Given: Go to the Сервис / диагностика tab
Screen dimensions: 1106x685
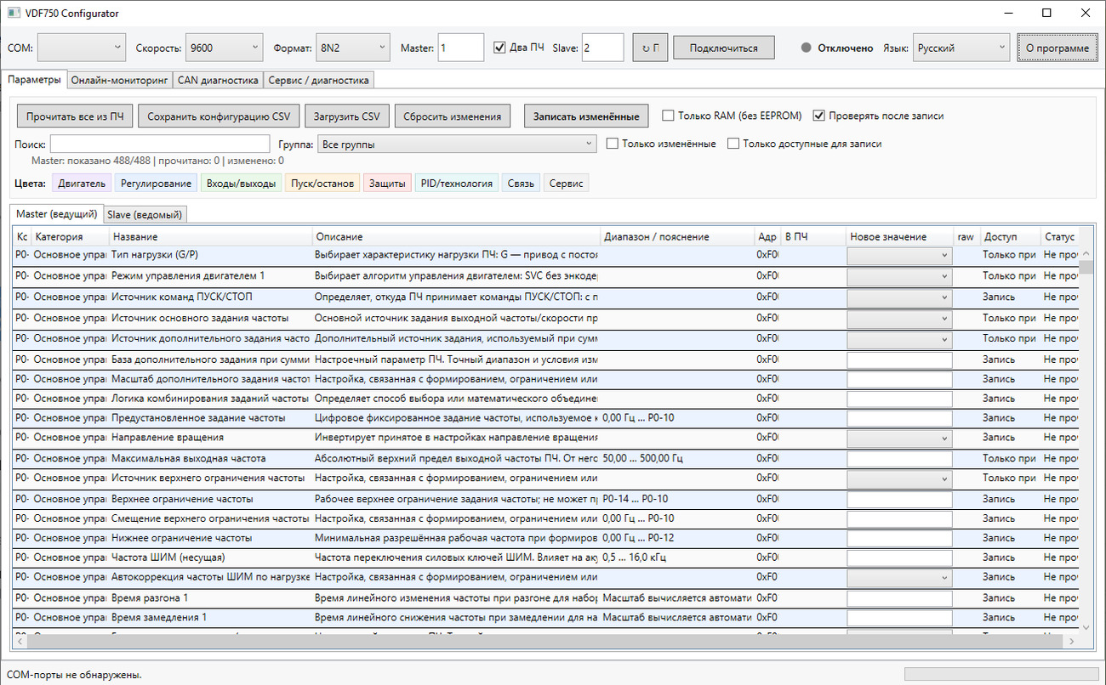Looking at the screenshot, I should (318, 81).
